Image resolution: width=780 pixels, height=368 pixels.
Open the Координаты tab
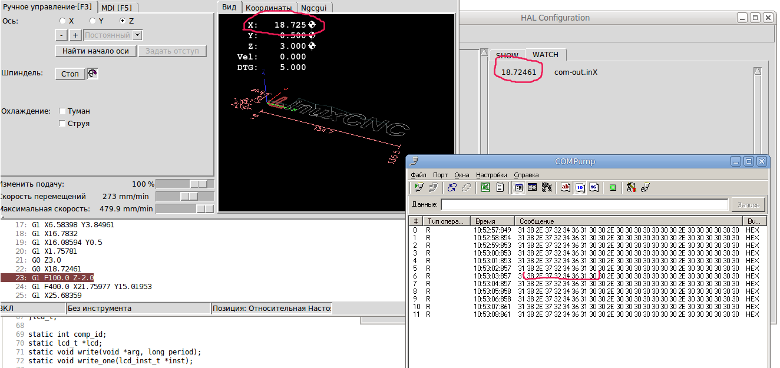pyautogui.click(x=268, y=8)
